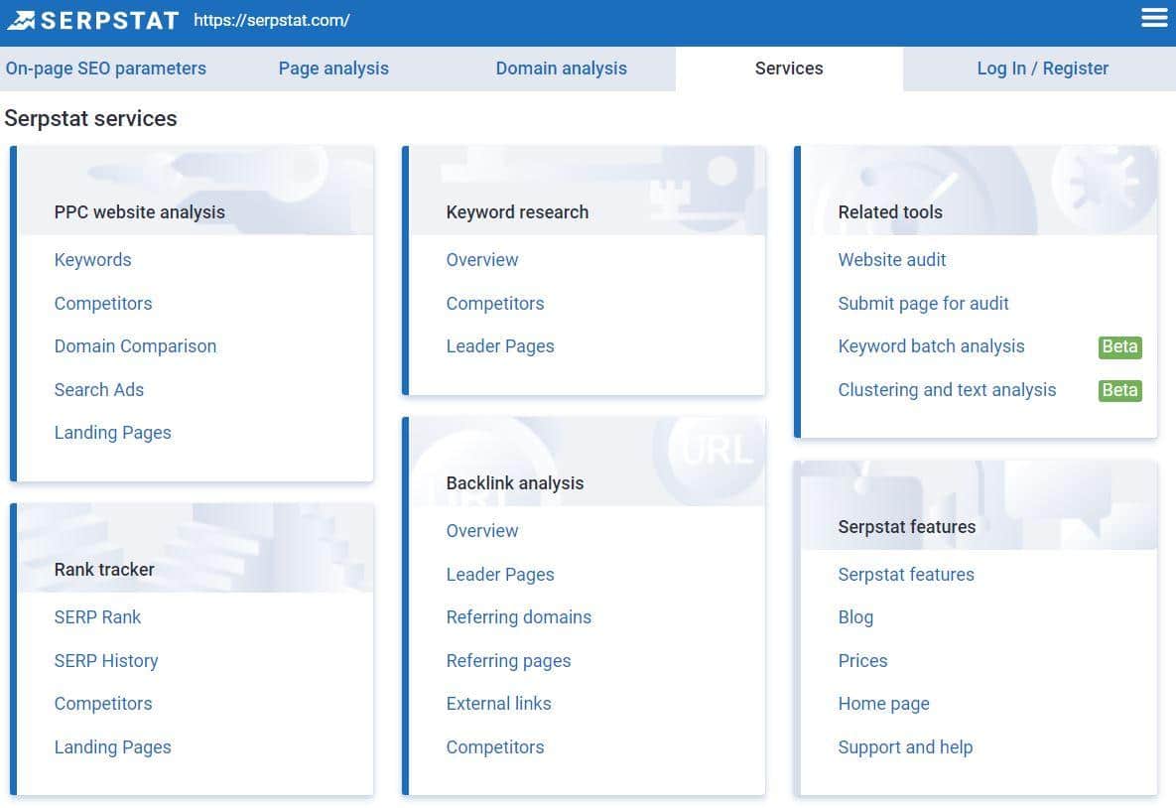
Task: Open the External links page
Action: 499,703
